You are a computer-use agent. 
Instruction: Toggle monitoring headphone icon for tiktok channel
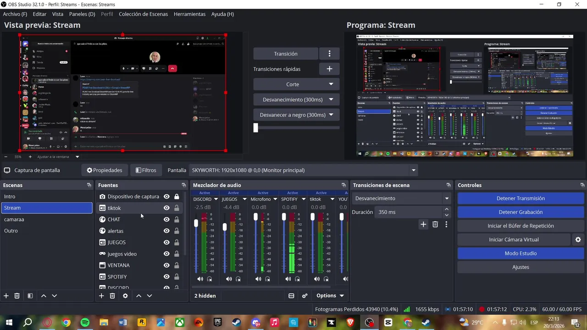point(326,279)
